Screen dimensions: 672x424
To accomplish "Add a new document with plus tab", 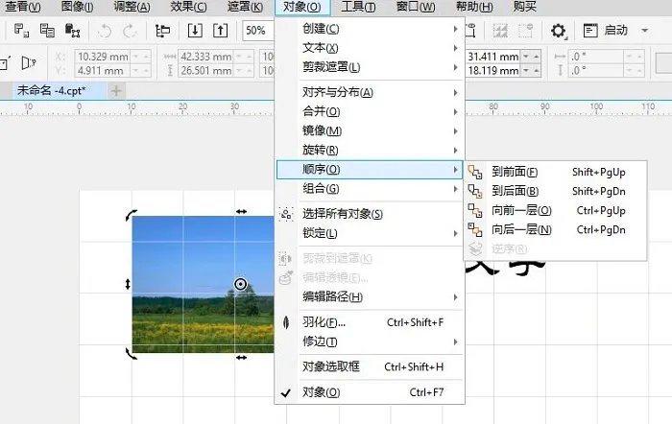I will click(116, 91).
